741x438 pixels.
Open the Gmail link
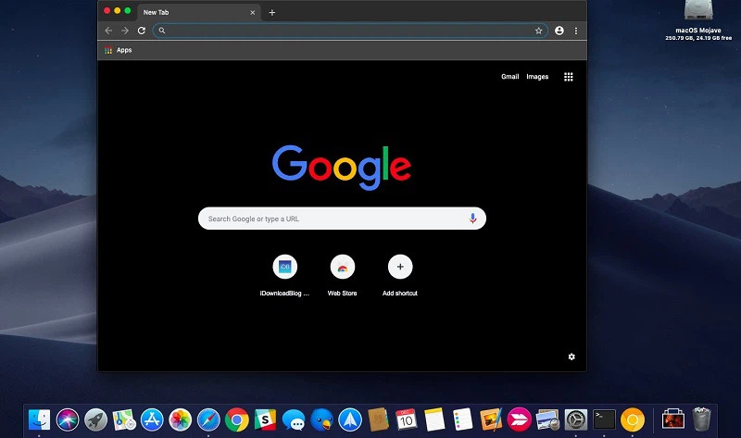click(x=510, y=77)
